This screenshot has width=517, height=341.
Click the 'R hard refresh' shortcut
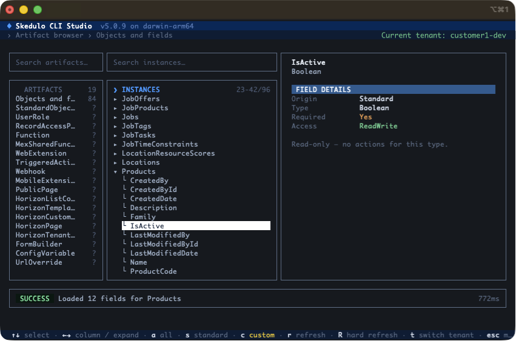pos(368,335)
